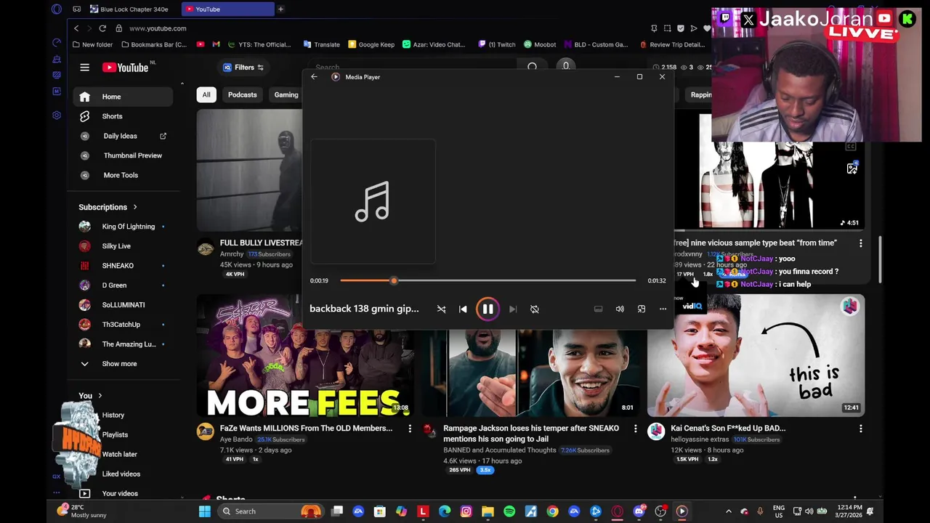Open the Google Keep bookmark
This screenshot has height=523, width=930.
pyautogui.click(x=371, y=44)
